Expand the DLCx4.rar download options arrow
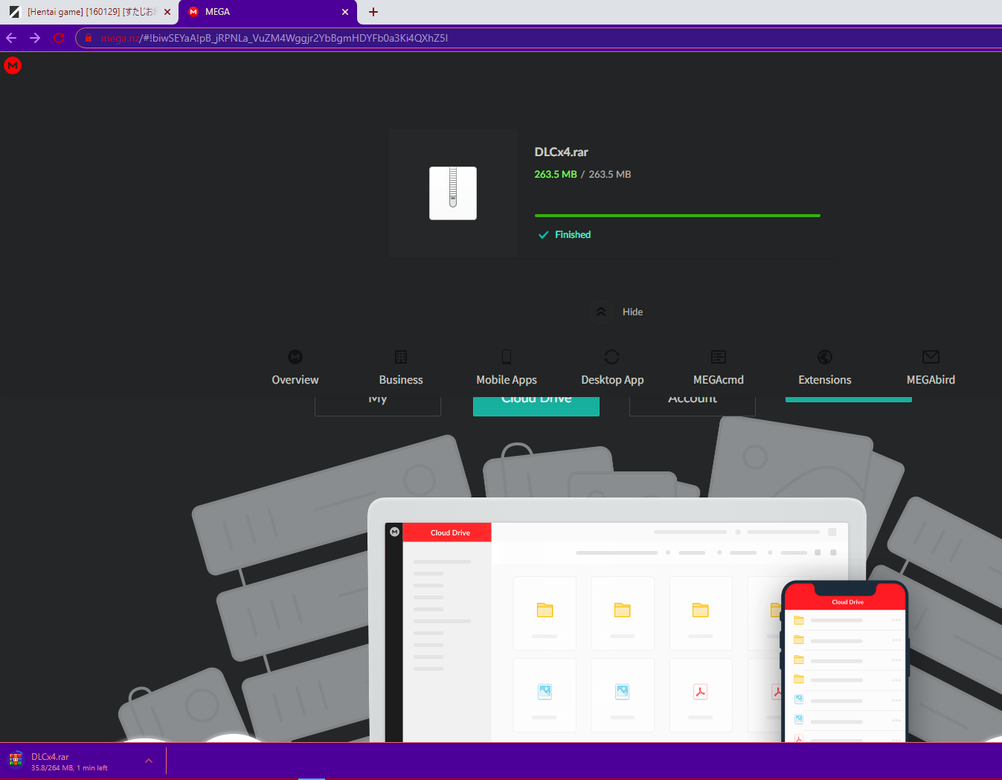 (x=149, y=761)
